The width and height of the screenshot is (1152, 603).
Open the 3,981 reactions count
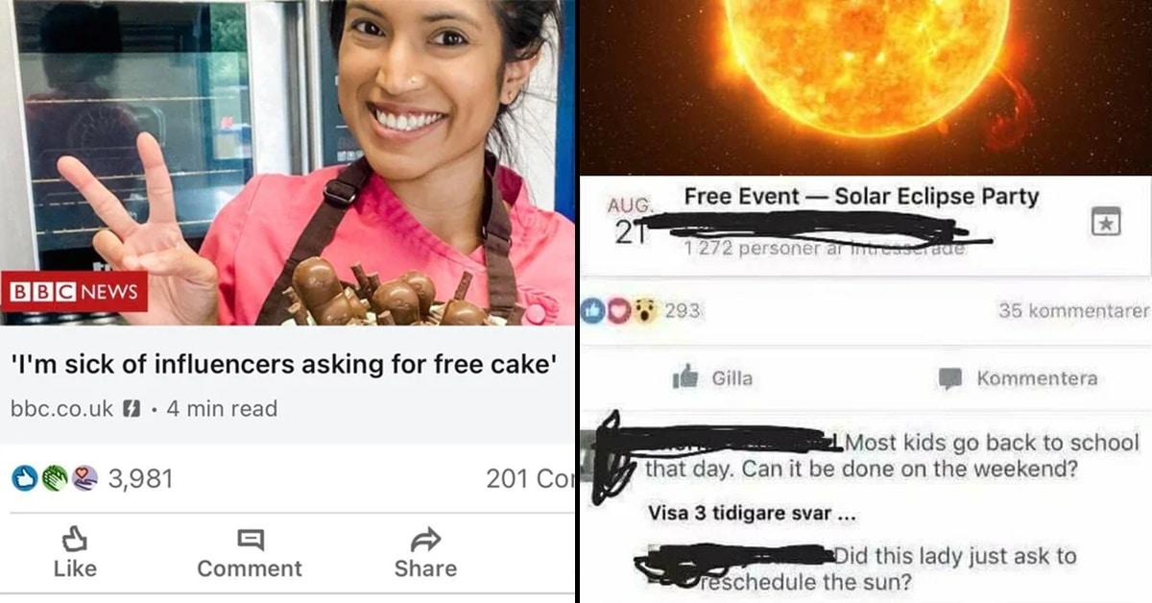point(140,478)
